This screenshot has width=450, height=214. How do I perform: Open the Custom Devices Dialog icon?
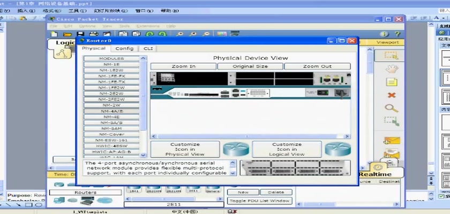(x=235, y=34)
